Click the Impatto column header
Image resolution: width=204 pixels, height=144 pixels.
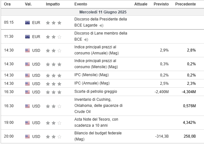(x=53, y=4)
